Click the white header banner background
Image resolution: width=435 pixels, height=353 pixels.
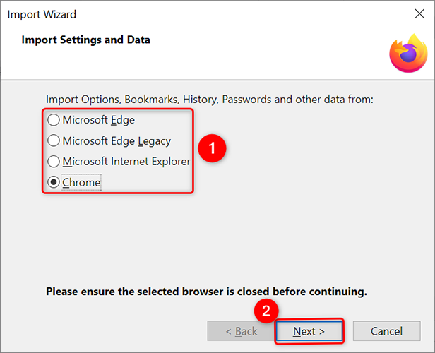click(x=247, y=60)
